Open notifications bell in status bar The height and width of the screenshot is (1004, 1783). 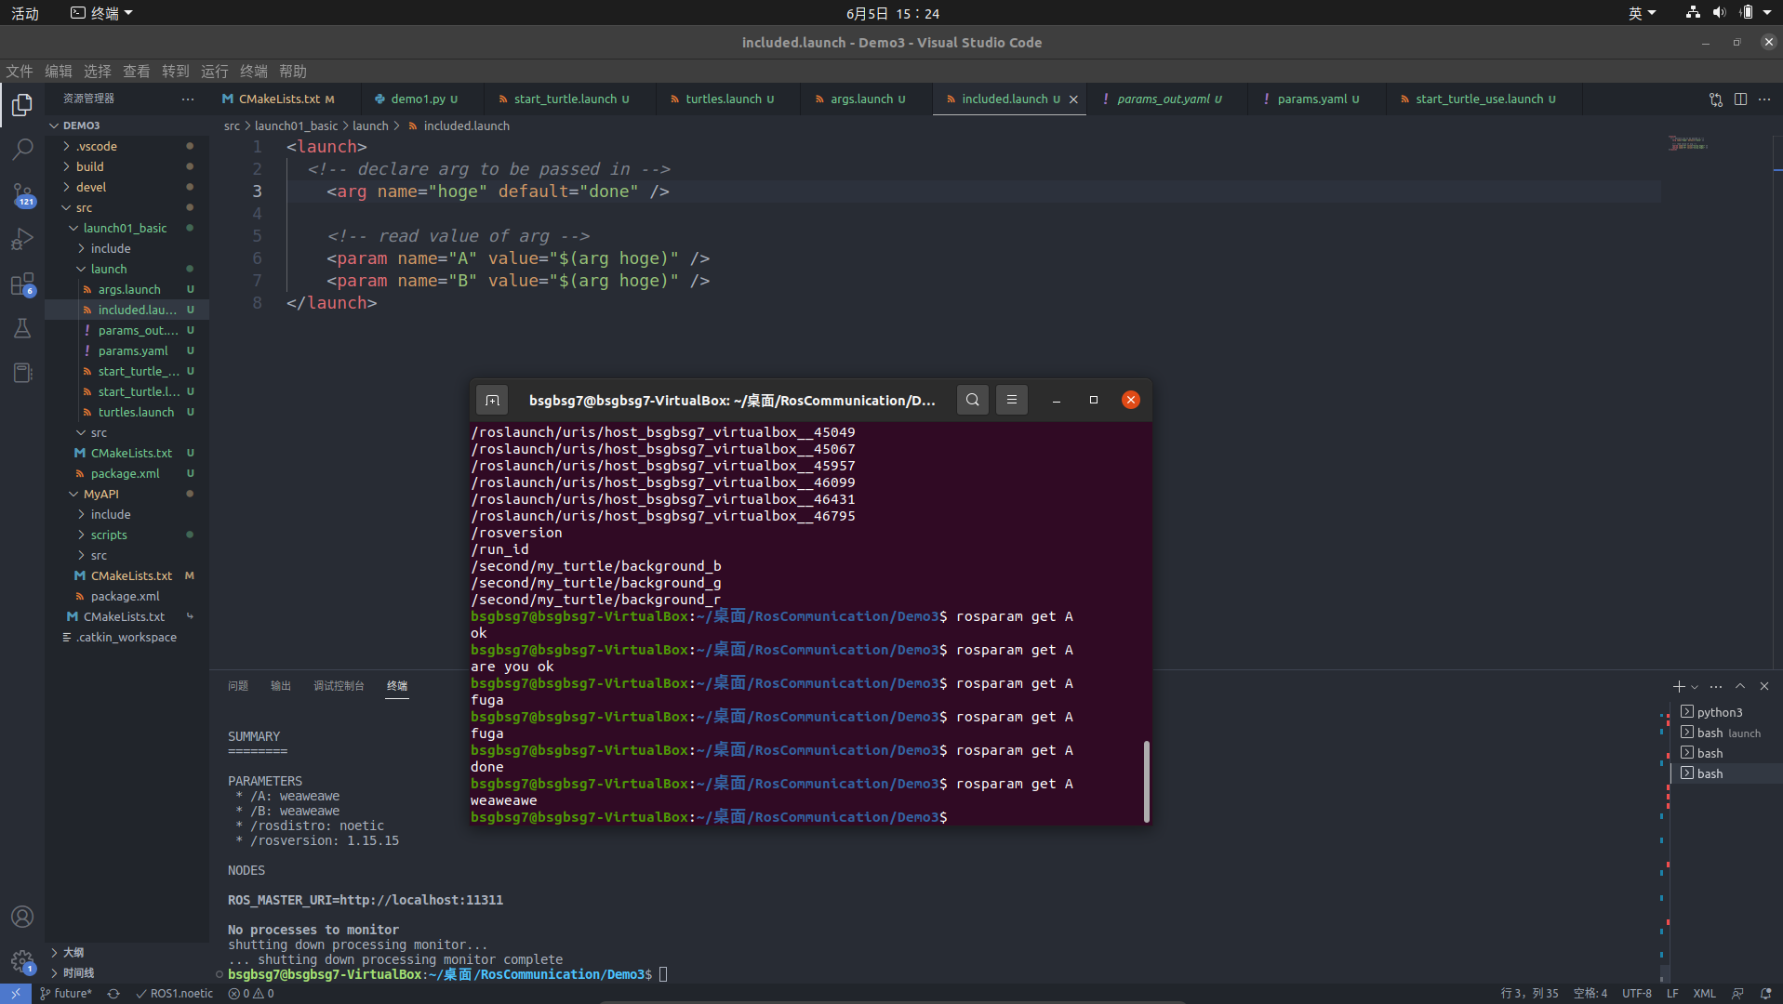click(1765, 994)
